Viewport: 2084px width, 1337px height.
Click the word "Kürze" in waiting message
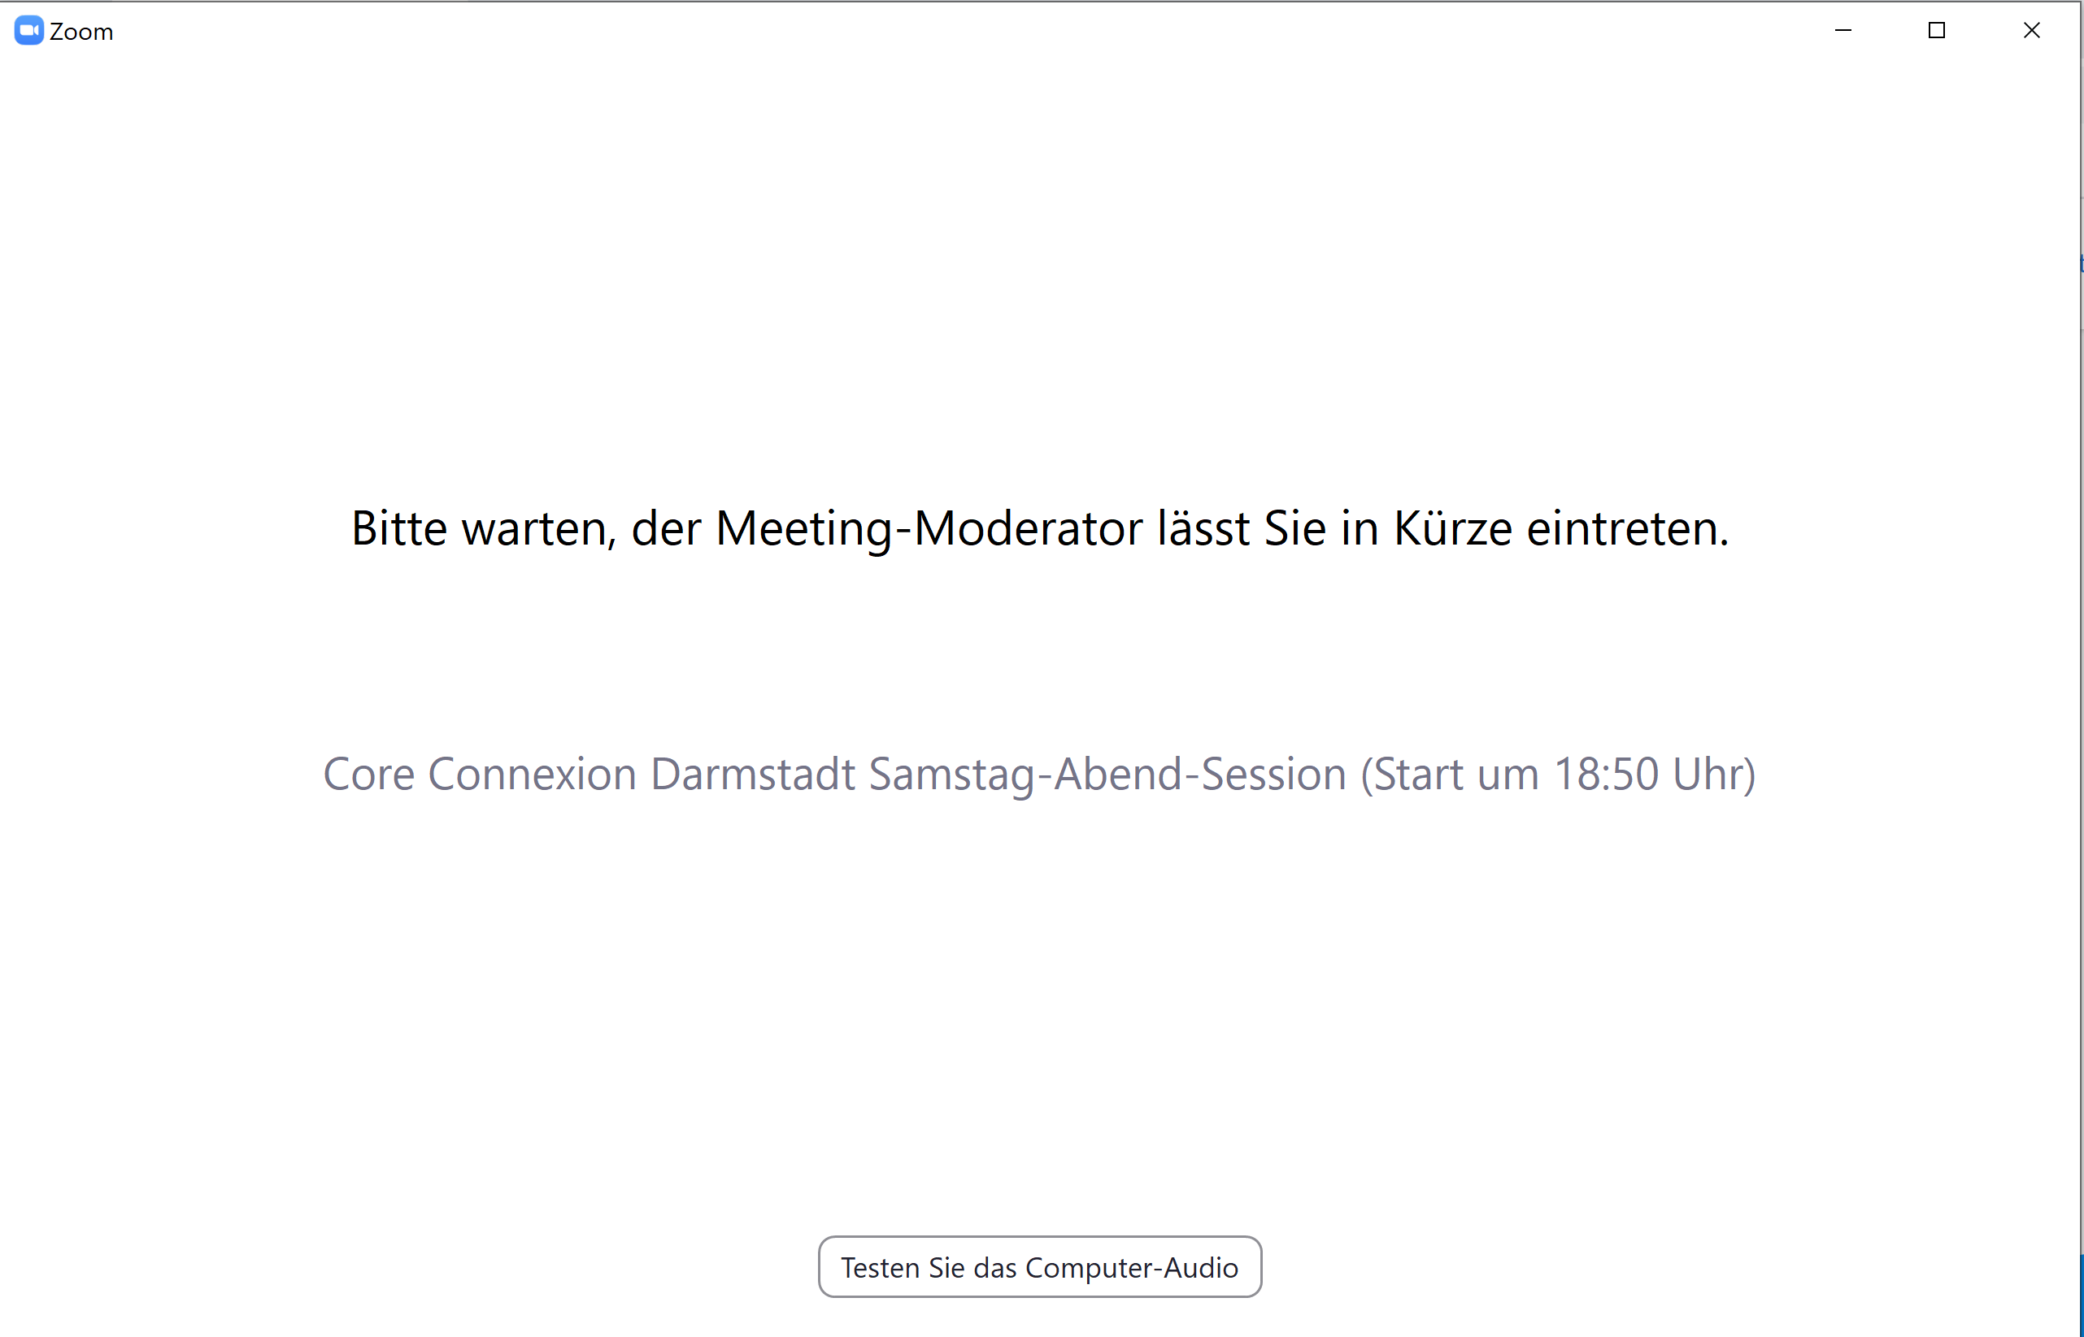pos(1453,527)
